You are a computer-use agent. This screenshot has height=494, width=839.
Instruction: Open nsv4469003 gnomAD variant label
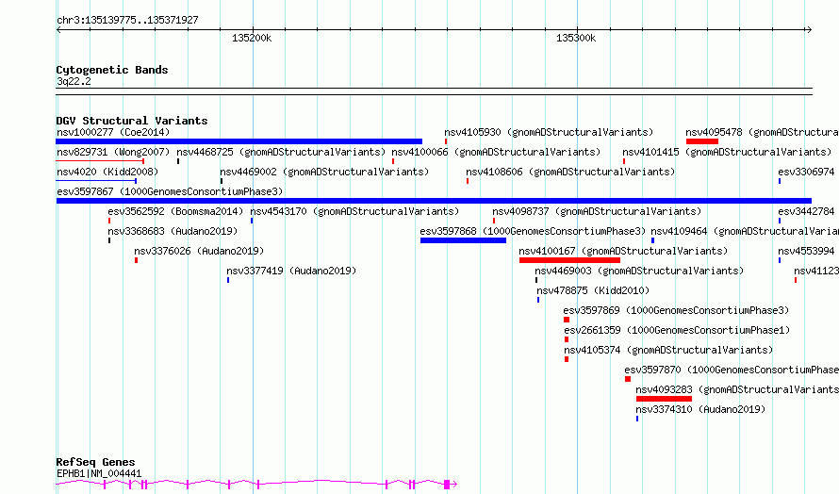pos(639,271)
